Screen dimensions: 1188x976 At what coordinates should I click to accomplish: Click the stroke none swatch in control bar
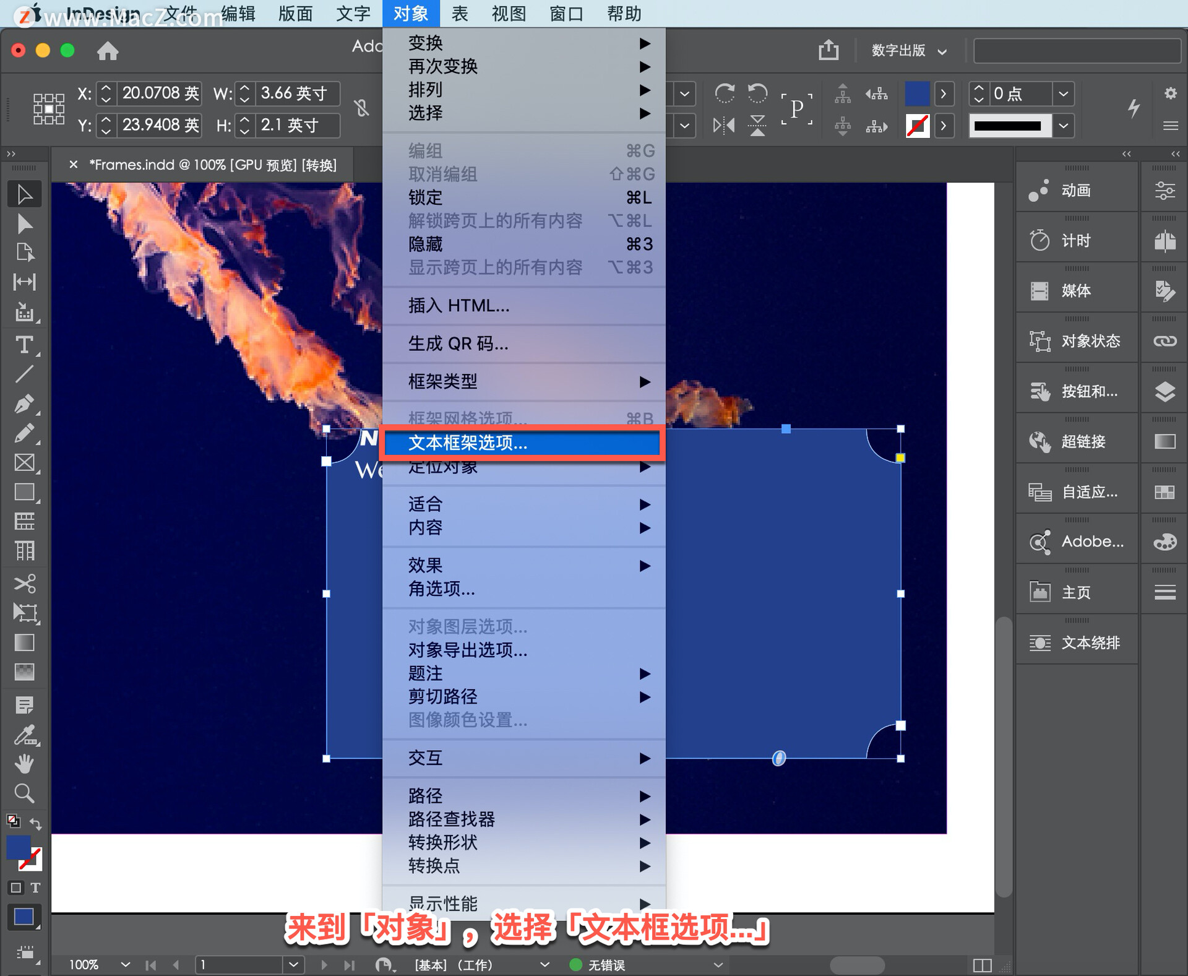tap(917, 126)
